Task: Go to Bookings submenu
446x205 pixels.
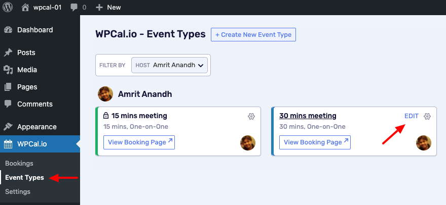Action: (x=19, y=163)
